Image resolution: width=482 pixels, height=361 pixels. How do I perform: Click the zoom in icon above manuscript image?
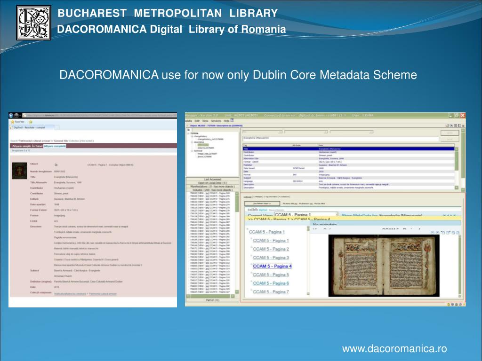438,233
